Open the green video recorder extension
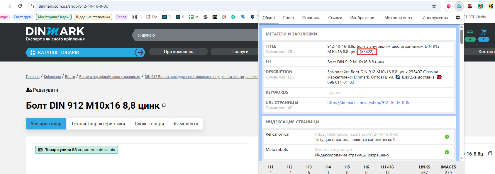 480,6
